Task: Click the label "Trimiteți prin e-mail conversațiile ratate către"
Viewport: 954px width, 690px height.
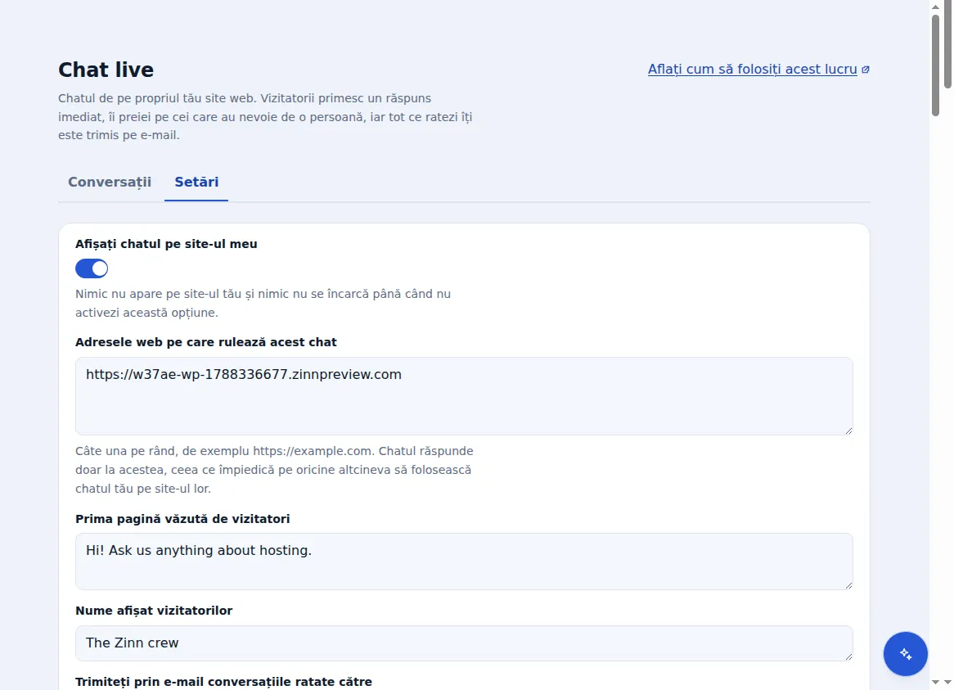Action: coord(224,682)
